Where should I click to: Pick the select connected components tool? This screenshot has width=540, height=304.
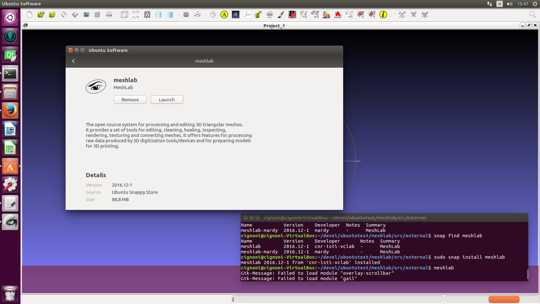[372, 14]
